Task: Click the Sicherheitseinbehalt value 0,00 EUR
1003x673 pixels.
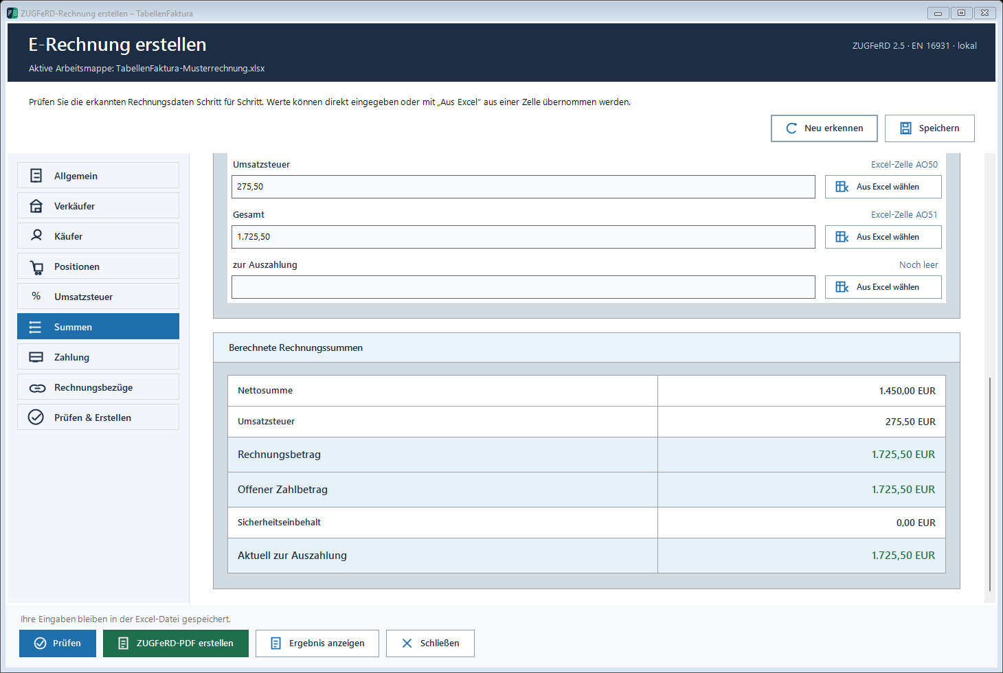Action: tap(916, 523)
